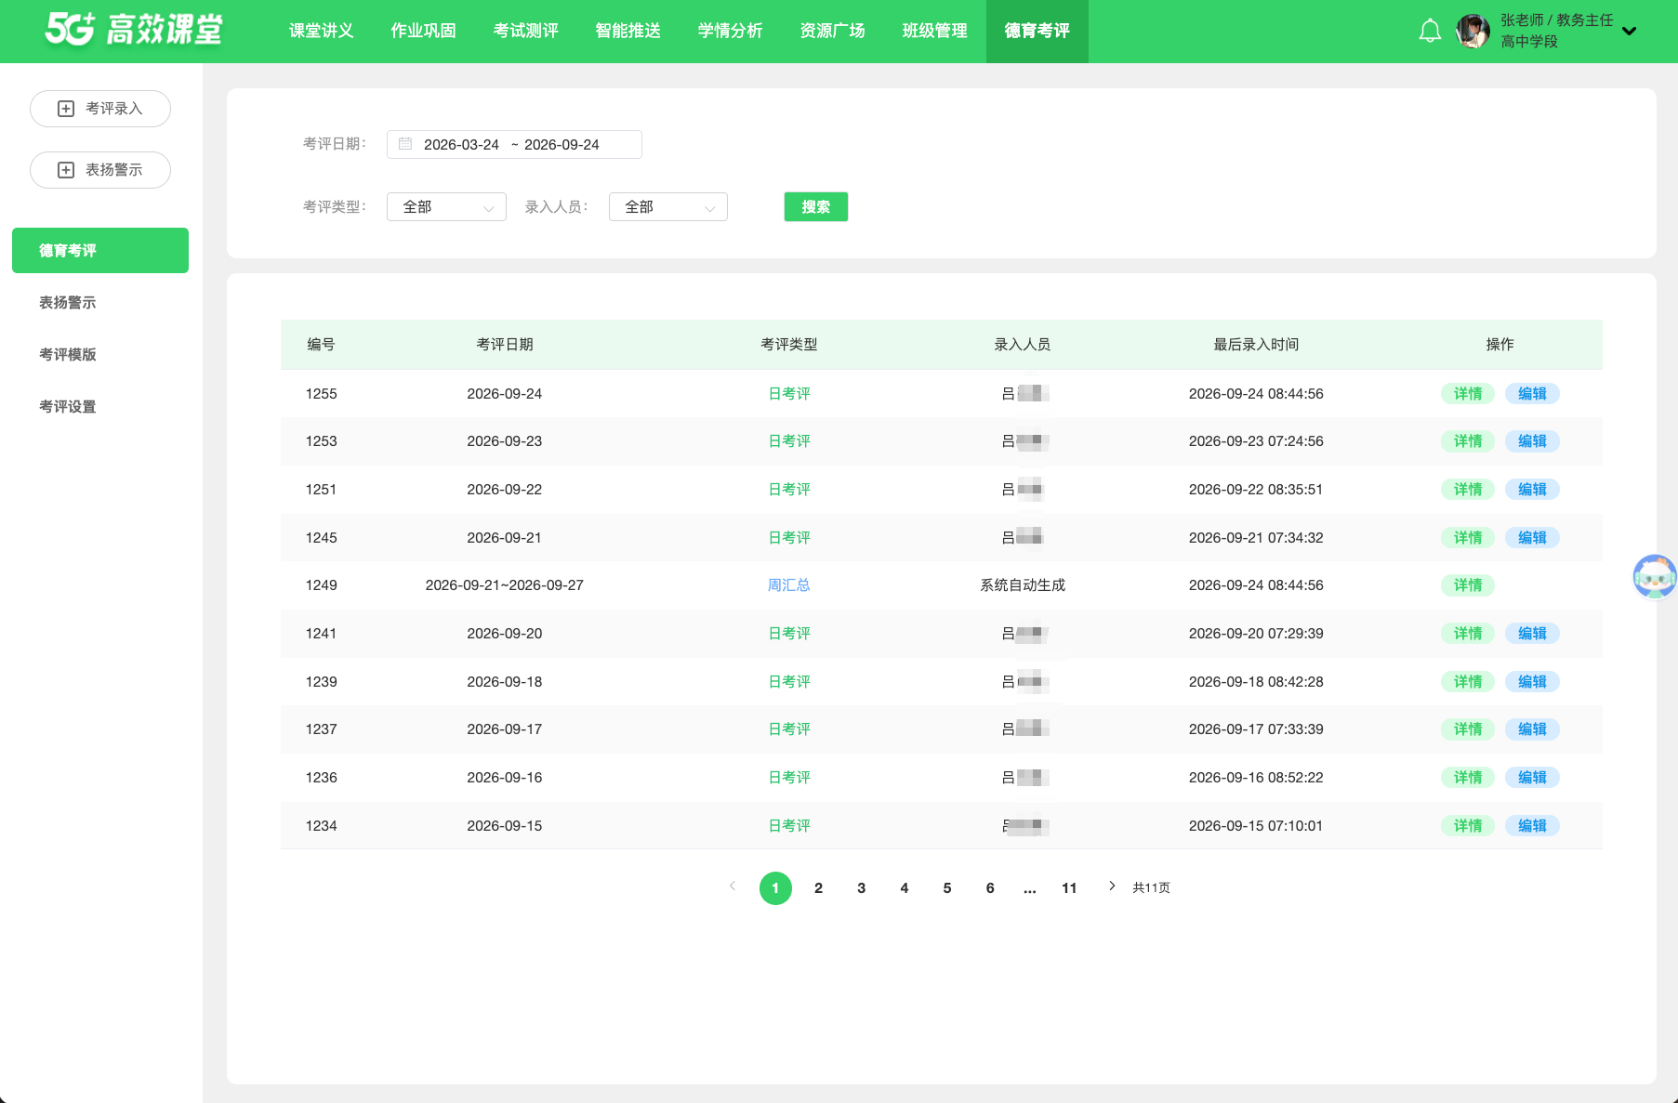Viewport: 1678px width, 1103px height.
Task: Click the 周汇总 type link
Action: pos(789,584)
